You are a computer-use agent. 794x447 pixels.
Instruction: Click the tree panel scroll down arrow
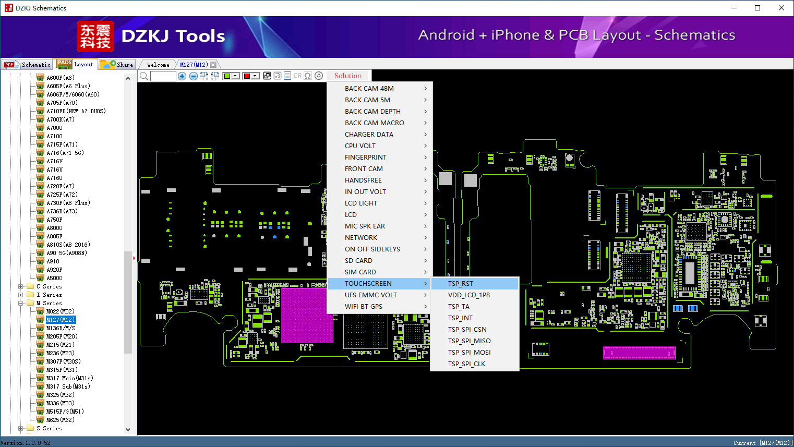click(128, 430)
